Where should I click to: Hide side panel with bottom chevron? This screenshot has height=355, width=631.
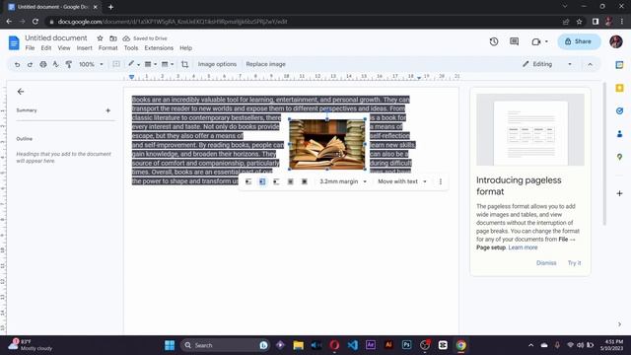click(x=619, y=324)
